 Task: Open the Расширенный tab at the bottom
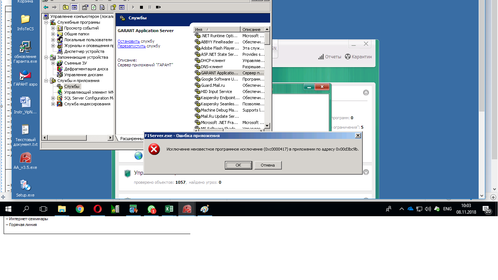tap(131, 139)
